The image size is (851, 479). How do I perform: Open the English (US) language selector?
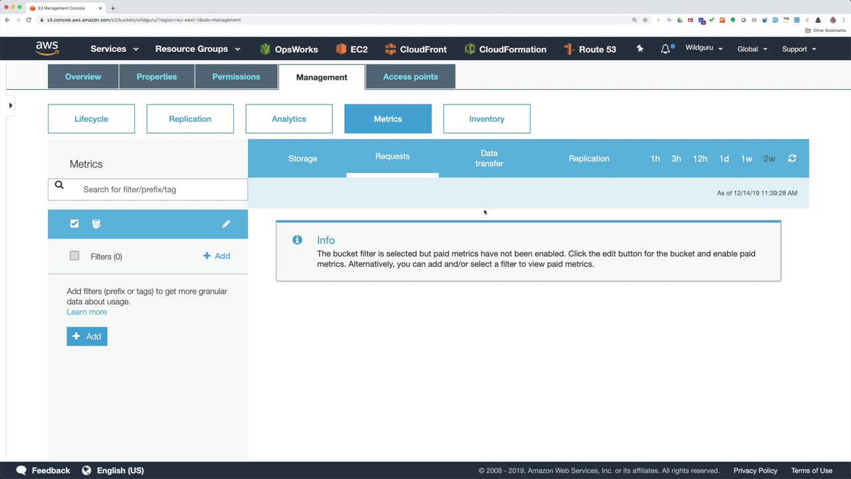tap(113, 470)
